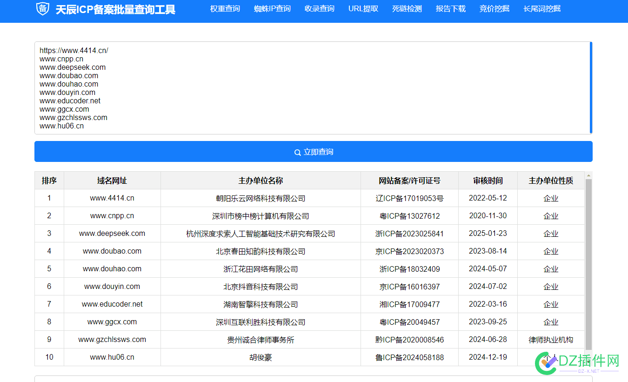The width and height of the screenshot is (628, 382).
Task: Select www.douyin.com domain cell
Action: pos(112,287)
